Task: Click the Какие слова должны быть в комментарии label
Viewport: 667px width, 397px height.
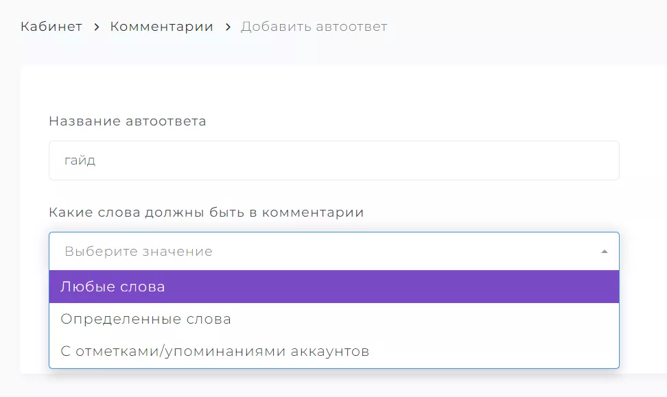Action: pos(207,212)
